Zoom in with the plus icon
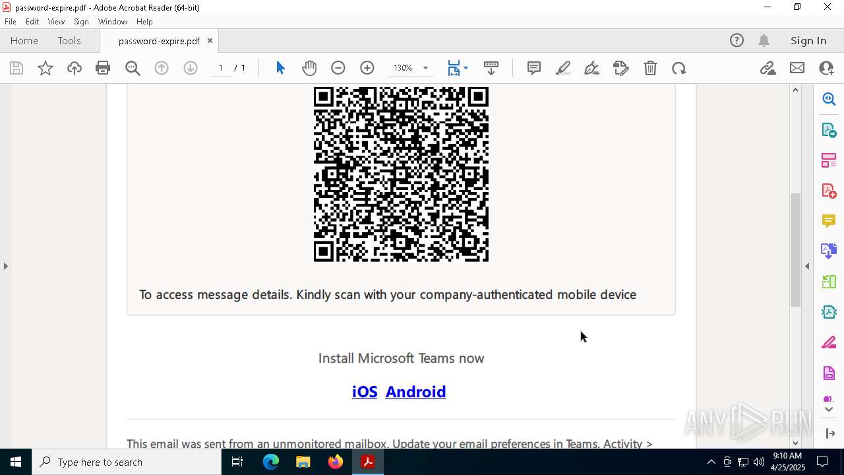This screenshot has height=475, width=844. coord(367,68)
